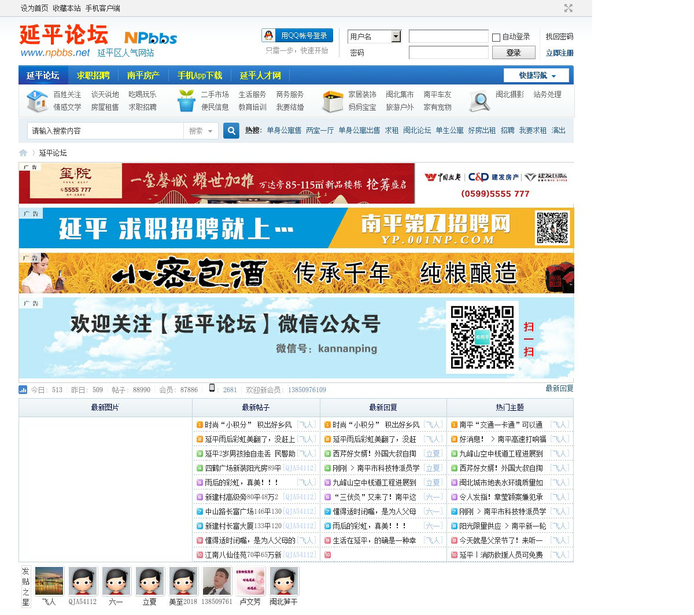Click the blue search magnifier button
The height and width of the screenshot is (615, 694).
click(x=231, y=131)
